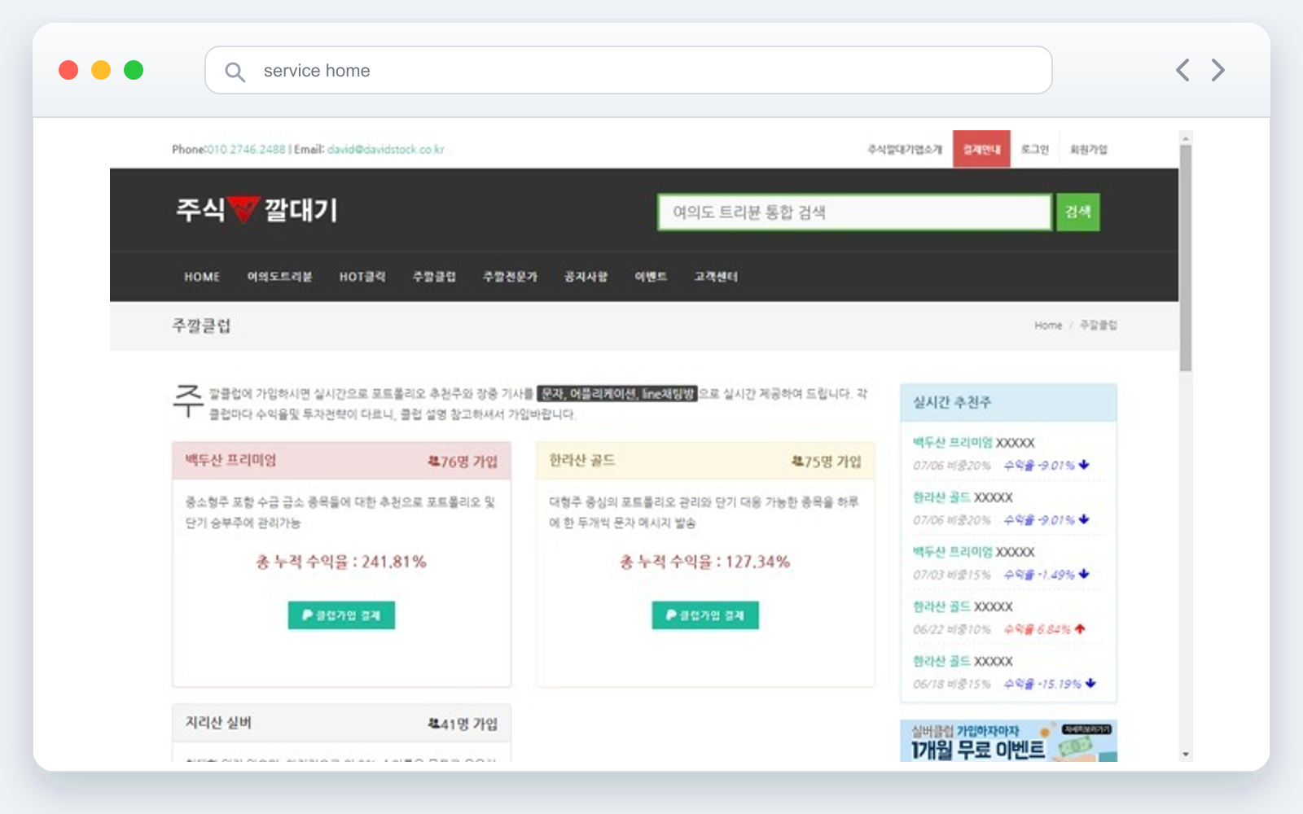
Task: Click 총 누적 수익율 : 127.34% text
Action: [705, 562]
